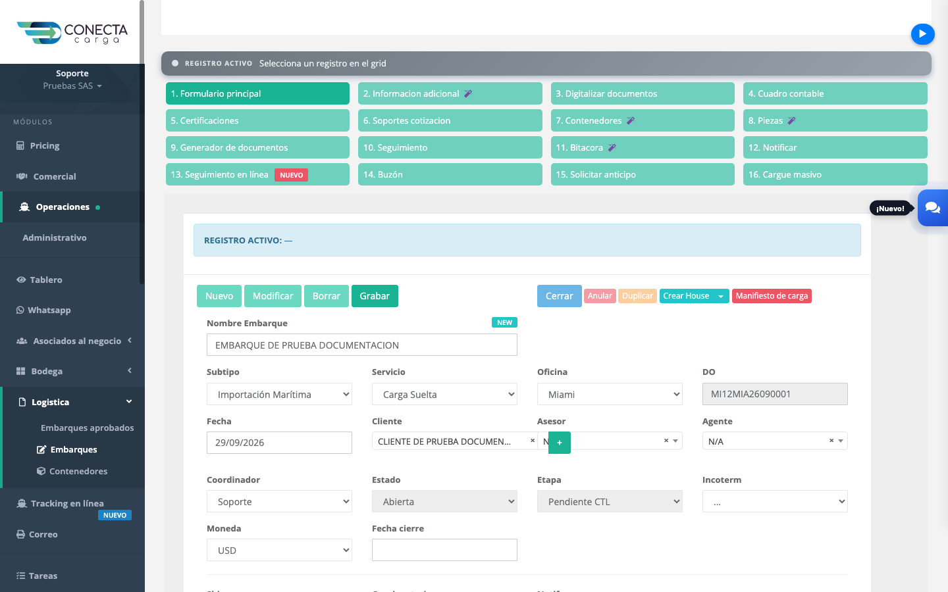Switch to 7. Contenedores tab

tap(643, 120)
